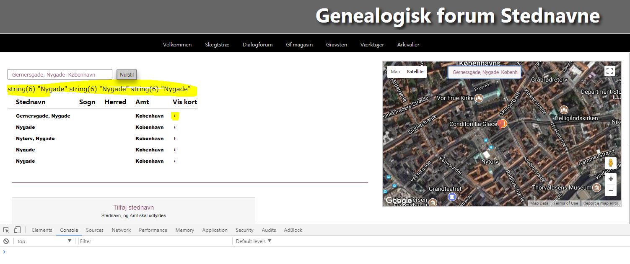Open the Værktøjer navigation link
Image resolution: width=630 pixels, height=264 pixels.
(x=372, y=45)
